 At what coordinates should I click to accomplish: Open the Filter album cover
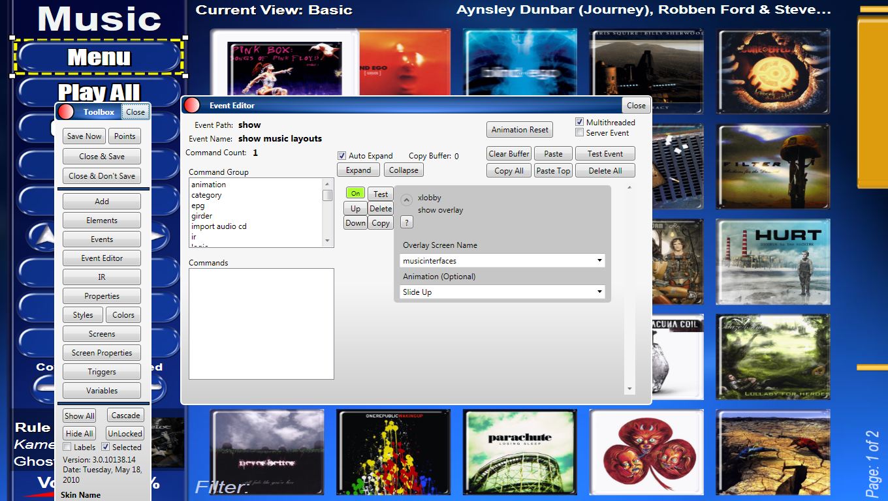(x=774, y=168)
